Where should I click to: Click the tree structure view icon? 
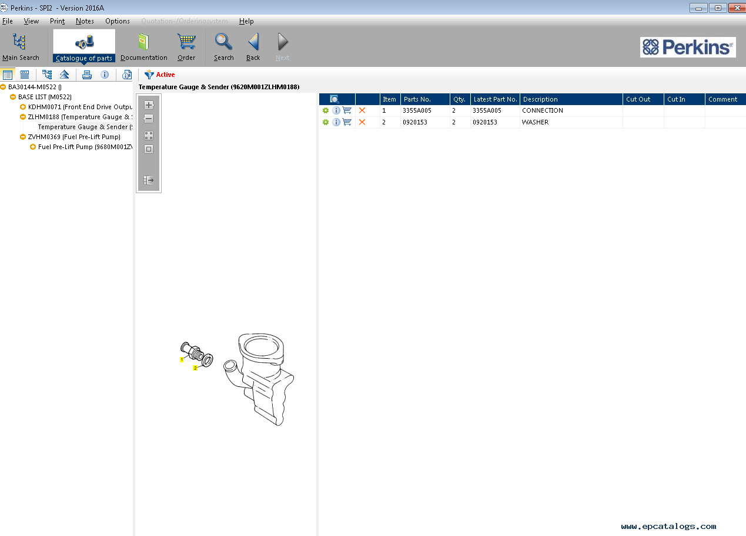[x=47, y=75]
